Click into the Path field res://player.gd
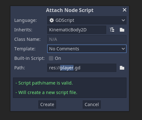This screenshot has height=120, width=142. (82, 68)
